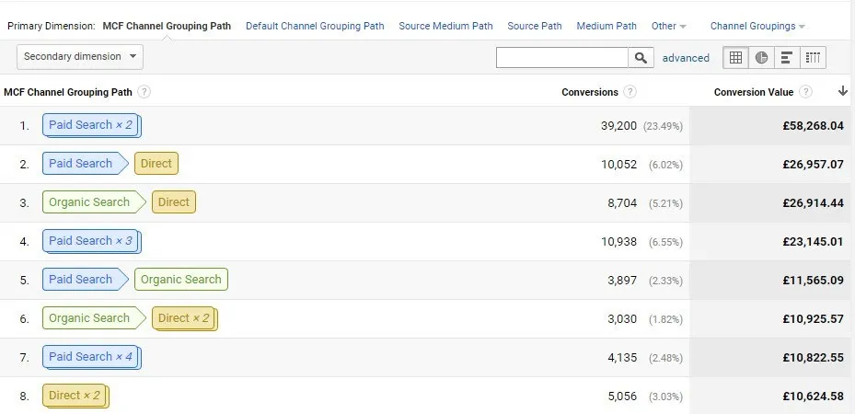Open help for MCF Channel Grouping Path

coord(144,92)
